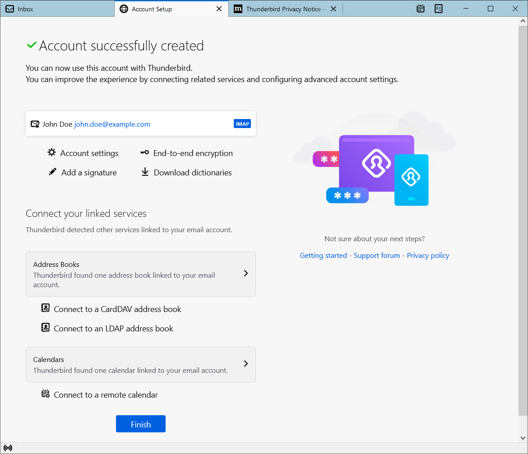528x454 pixels.
Task: Click the LDAP address book icon
Action: point(45,328)
